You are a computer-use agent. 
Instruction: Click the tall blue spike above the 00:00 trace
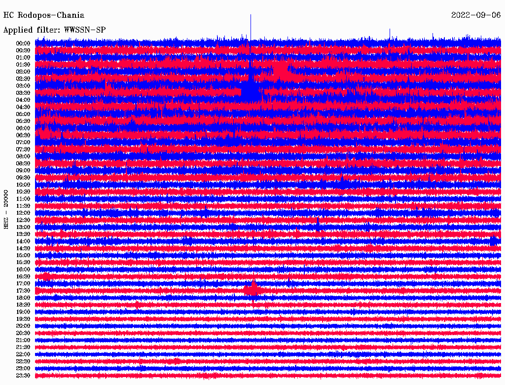pyautogui.click(x=251, y=28)
